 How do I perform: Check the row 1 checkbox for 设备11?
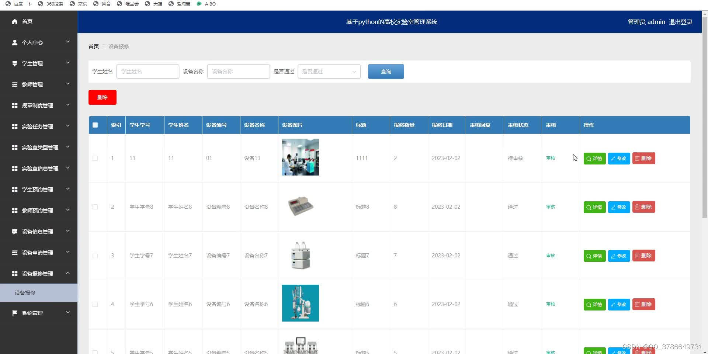(x=95, y=158)
